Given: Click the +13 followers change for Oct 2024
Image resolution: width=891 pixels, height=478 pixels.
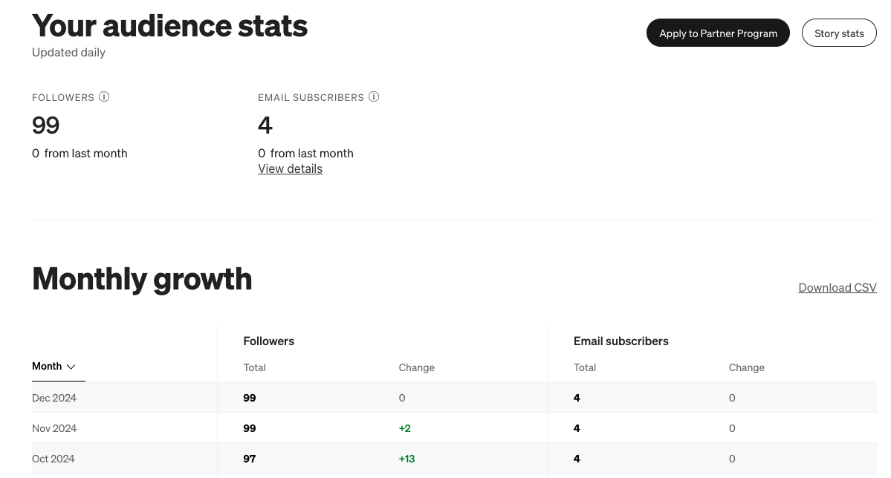Looking at the screenshot, I should tap(406, 459).
